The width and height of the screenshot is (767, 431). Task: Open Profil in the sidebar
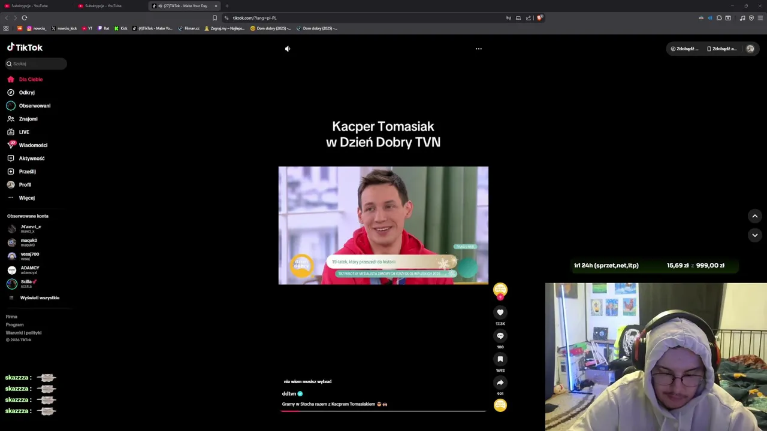pos(19,184)
